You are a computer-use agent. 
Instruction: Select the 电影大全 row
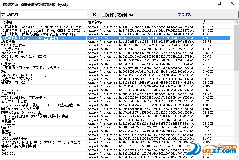click(x=115, y=64)
